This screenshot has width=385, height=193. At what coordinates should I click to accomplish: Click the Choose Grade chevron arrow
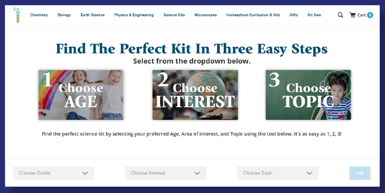coord(85,173)
